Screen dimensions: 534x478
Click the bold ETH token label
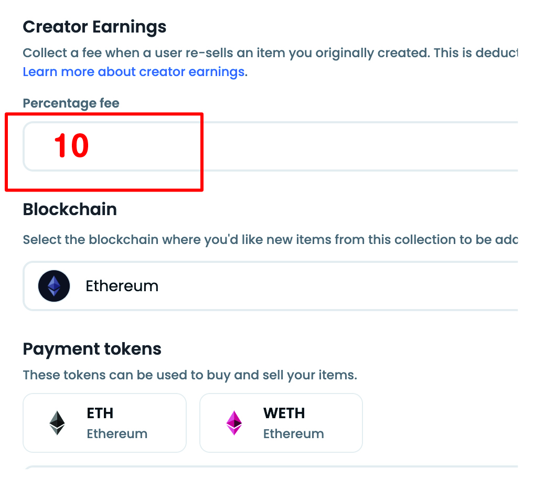(x=100, y=413)
